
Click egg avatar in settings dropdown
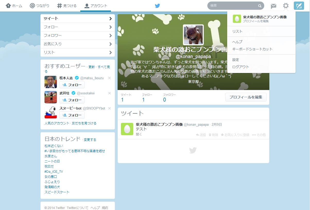(x=237, y=19)
